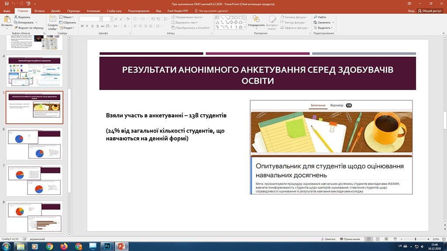Switch to reading view icon
The width and height of the screenshot is (447, 251).
tap(386, 239)
